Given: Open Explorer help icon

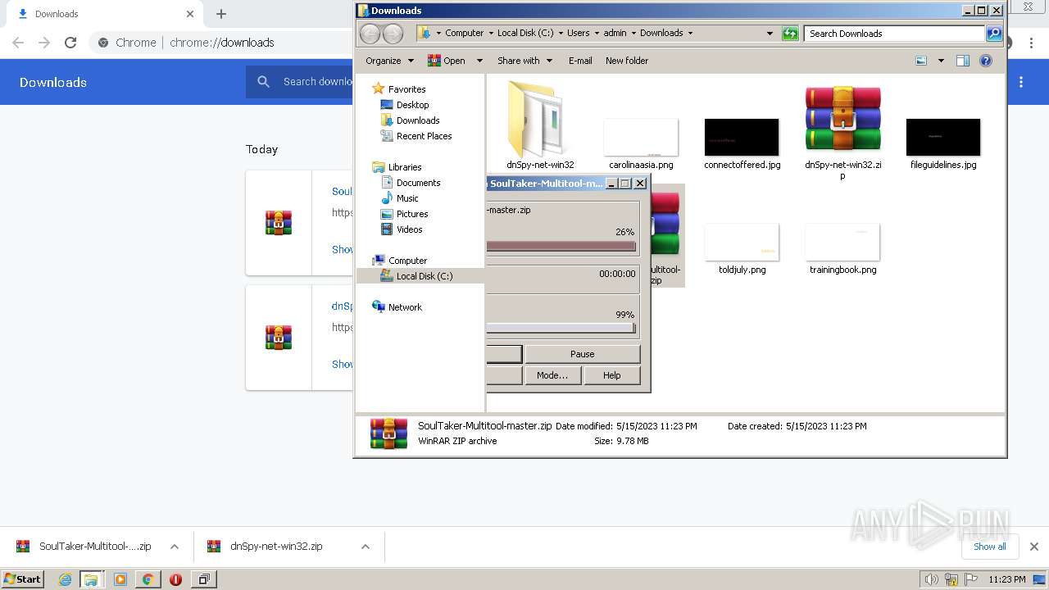Looking at the screenshot, I should 986,61.
